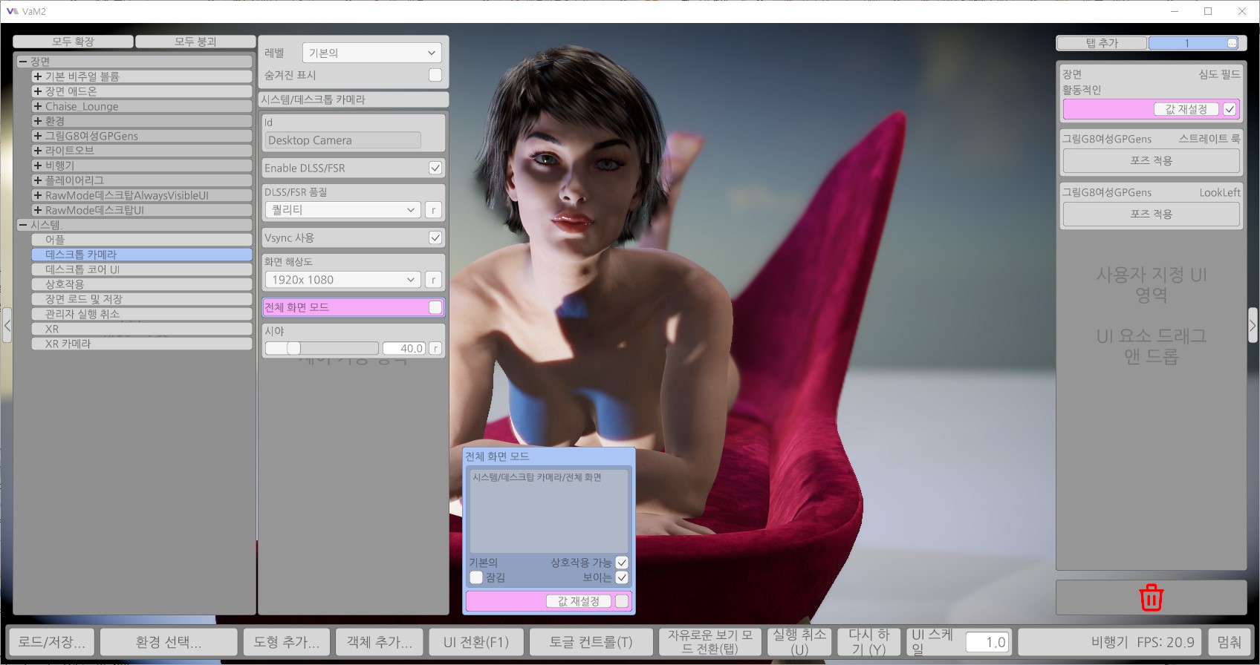The height and width of the screenshot is (665, 1260).
Task: Open the options icon on tab 1
Action: coord(1232,43)
